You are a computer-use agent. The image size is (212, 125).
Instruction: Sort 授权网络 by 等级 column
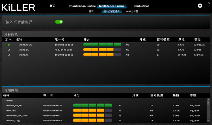[x=197, y=40]
